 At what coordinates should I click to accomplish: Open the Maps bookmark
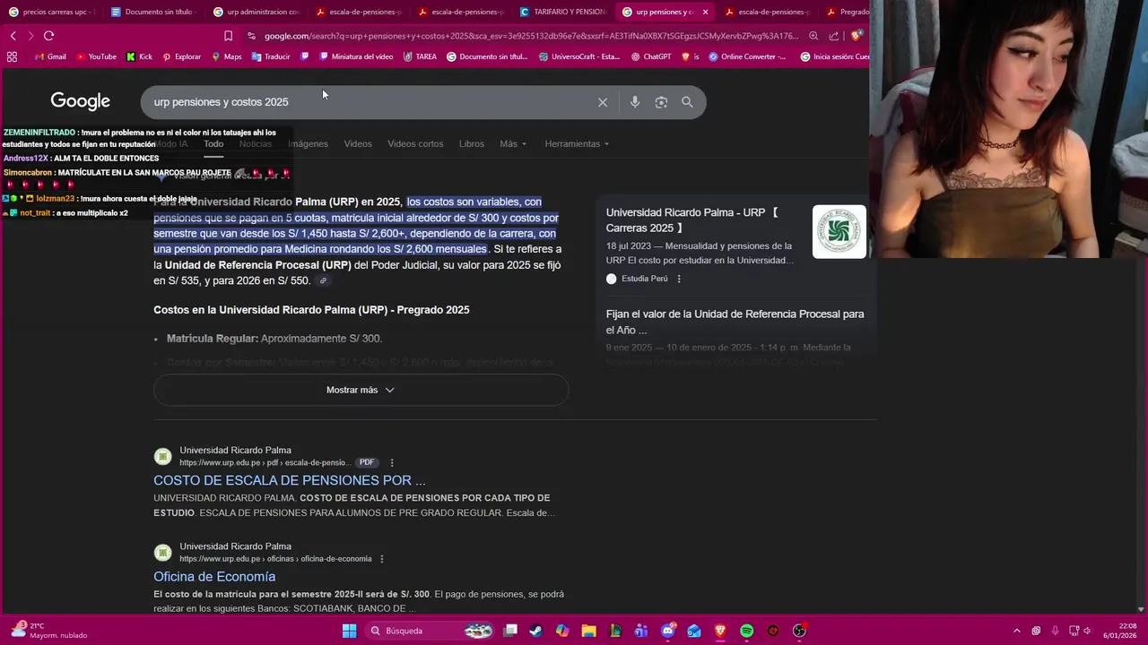click(x=227, y=56)
